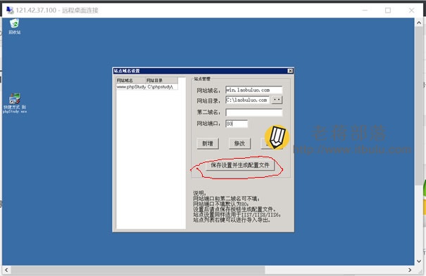Click the yellow pencil annotation icon
The image size is (426, 276).
[x=277, y=137]
